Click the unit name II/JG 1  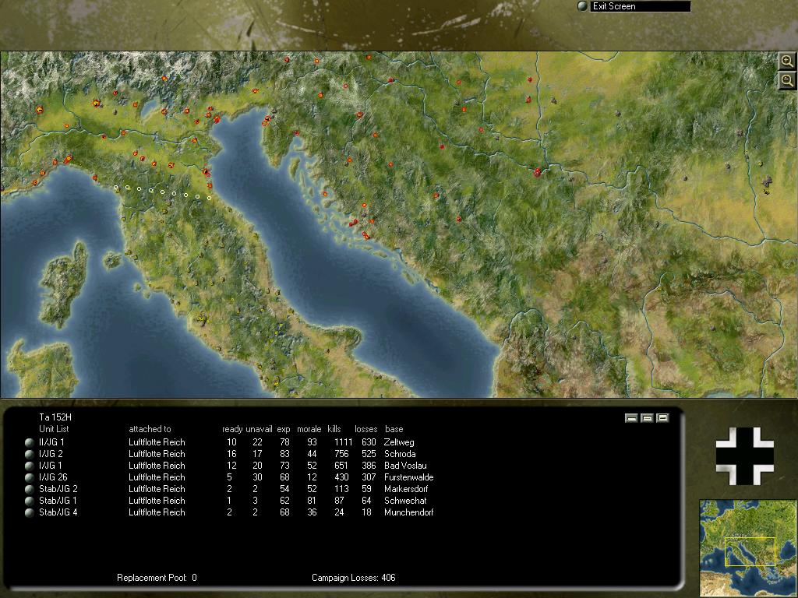pyautogui.click(x=51, y=442)
